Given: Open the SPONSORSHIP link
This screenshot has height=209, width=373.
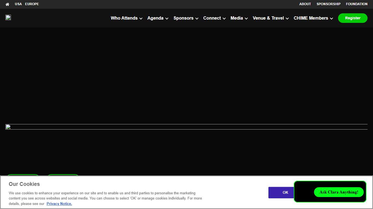Looking at the screenshot, I should [328, 4].
